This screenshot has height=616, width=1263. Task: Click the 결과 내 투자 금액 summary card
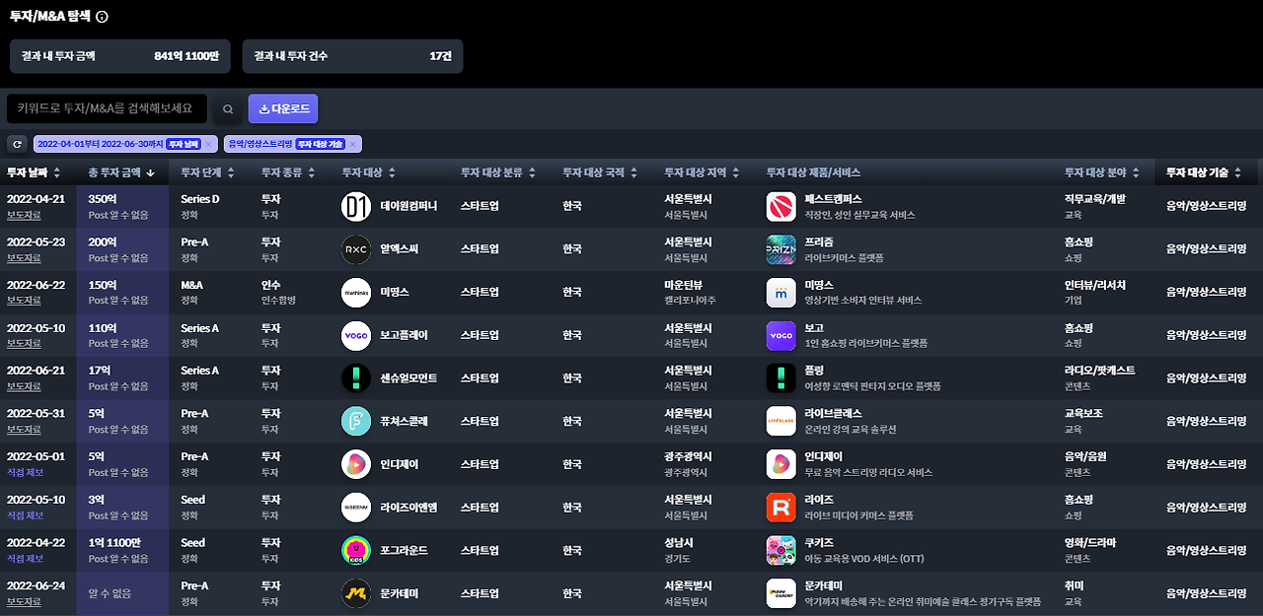[x=120, y=56]
